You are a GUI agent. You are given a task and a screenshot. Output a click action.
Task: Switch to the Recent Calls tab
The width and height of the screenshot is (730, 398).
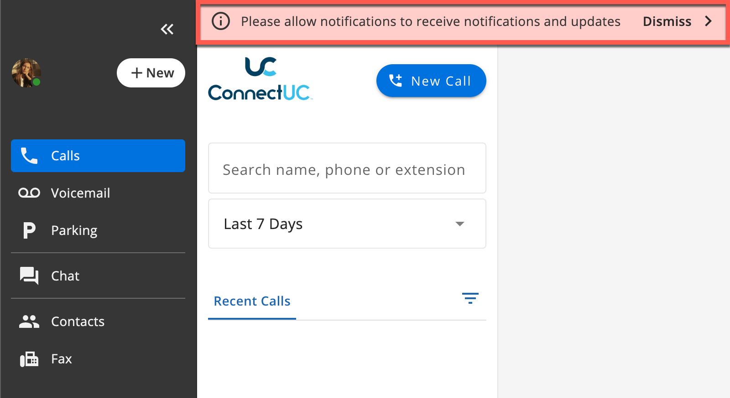click(252, 301)
